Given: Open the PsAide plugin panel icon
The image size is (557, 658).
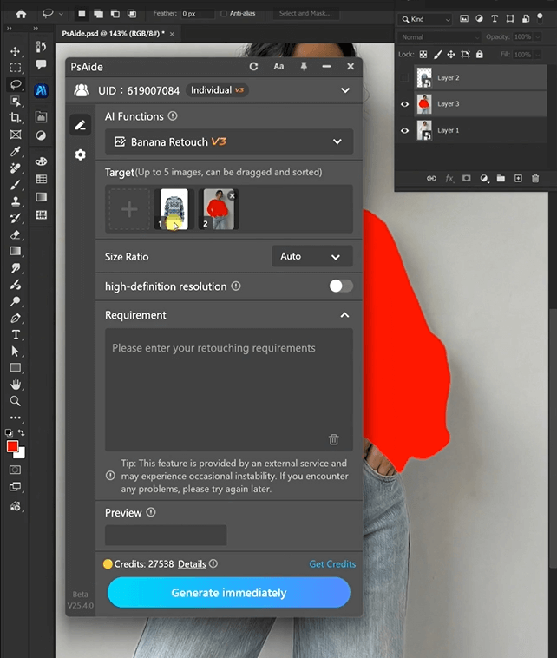Looking at the screenshot, I should (41, 90).
